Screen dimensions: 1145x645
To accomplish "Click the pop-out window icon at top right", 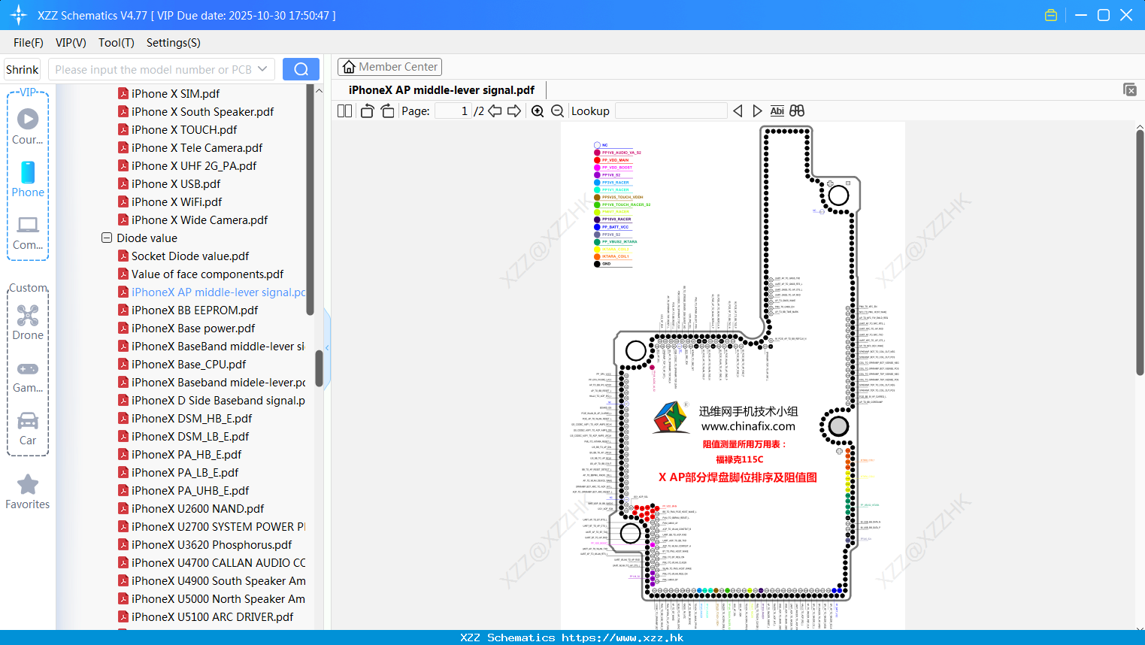I will tap(1130, 89).
